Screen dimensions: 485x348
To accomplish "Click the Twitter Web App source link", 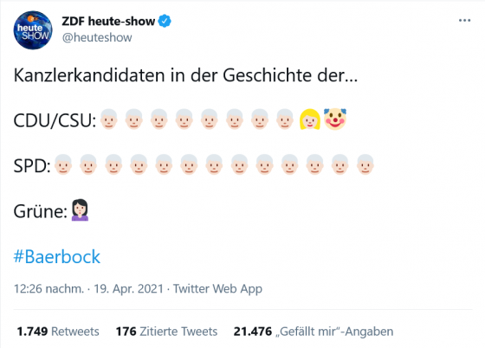I will coord(217,288).
